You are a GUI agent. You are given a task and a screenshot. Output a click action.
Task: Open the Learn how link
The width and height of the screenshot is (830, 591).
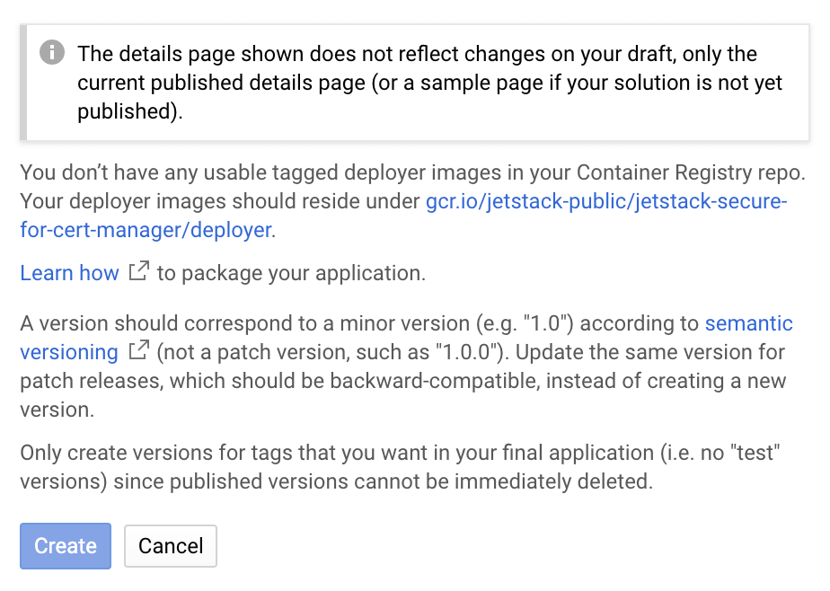click(x=69, y=273)
